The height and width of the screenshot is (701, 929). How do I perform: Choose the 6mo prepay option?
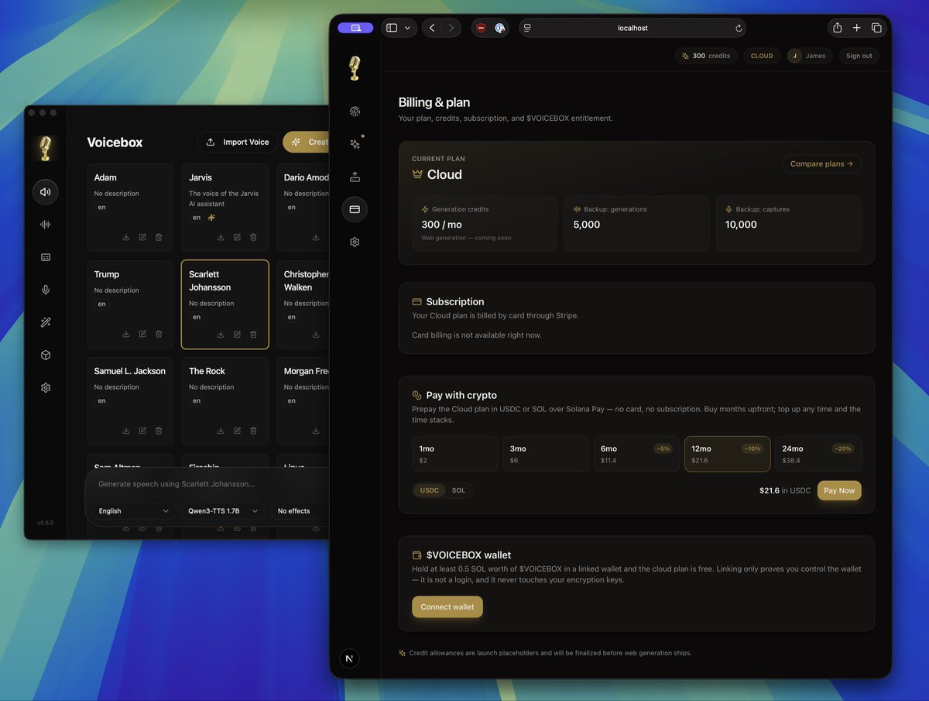pyautogui.click(x=637, y=454)
